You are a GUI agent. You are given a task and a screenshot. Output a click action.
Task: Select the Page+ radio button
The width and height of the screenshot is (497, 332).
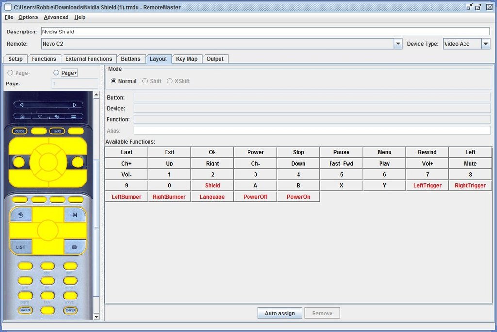pos(56,73)
